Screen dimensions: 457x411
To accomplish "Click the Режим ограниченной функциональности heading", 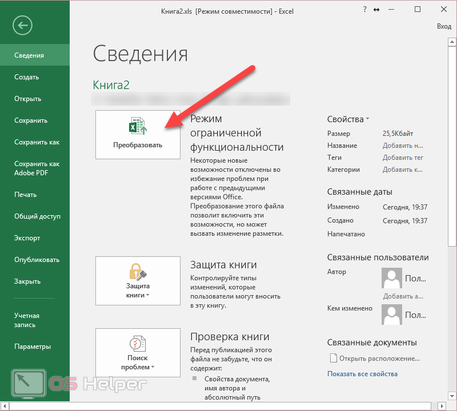I will 236,133.
